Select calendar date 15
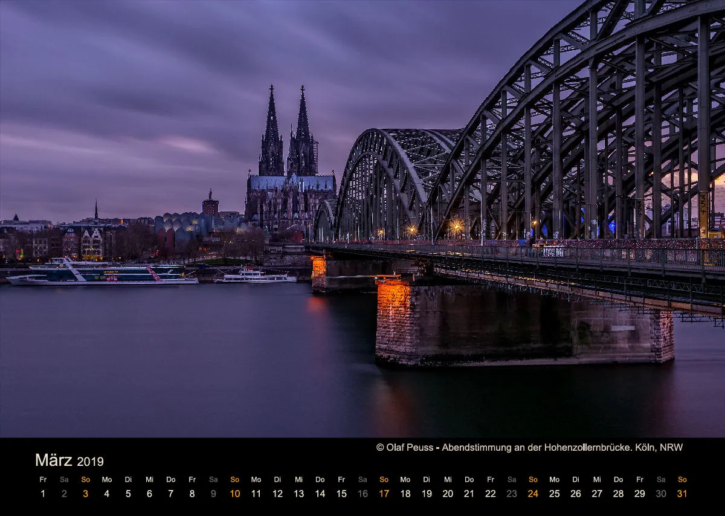 [x=341, y=494]
